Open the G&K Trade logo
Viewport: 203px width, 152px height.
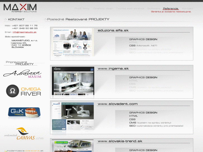tap(24, 113)
